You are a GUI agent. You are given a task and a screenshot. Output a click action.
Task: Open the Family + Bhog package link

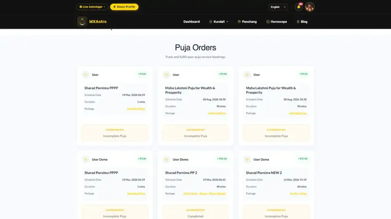tap(298, 194)
